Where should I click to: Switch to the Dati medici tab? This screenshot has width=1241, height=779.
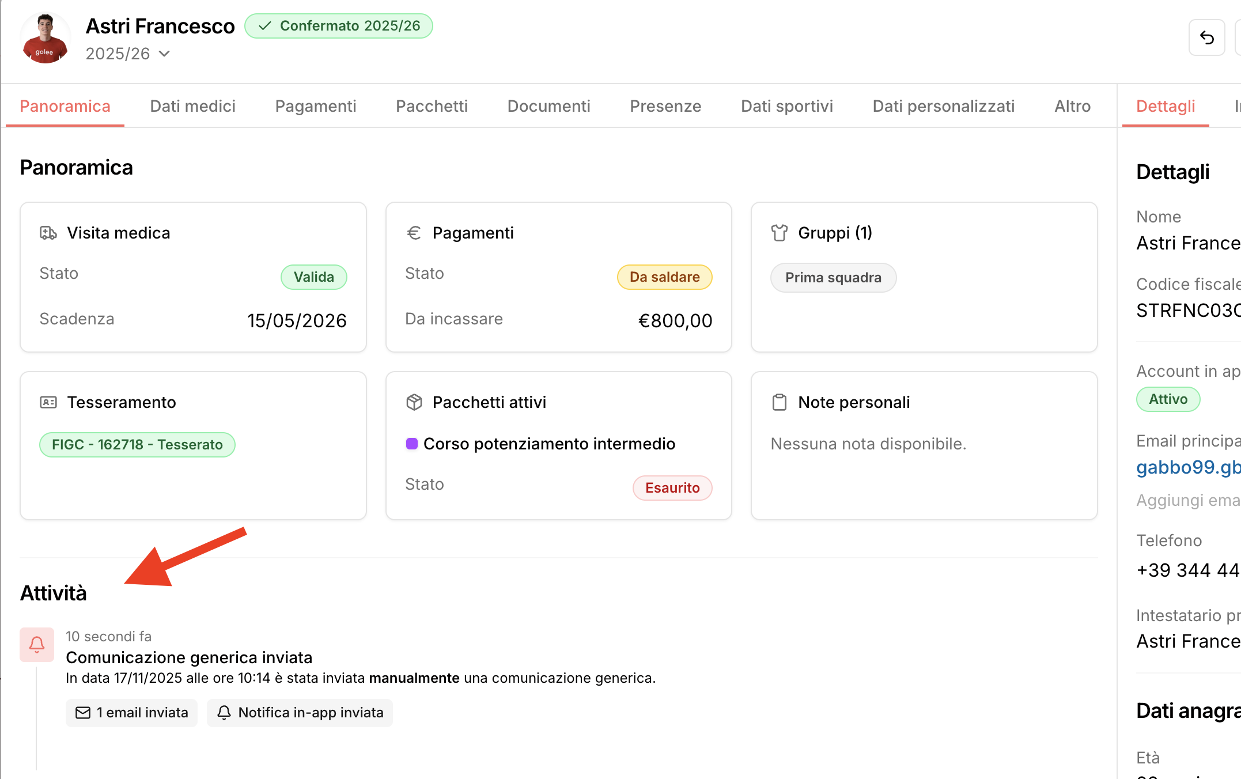192,106
